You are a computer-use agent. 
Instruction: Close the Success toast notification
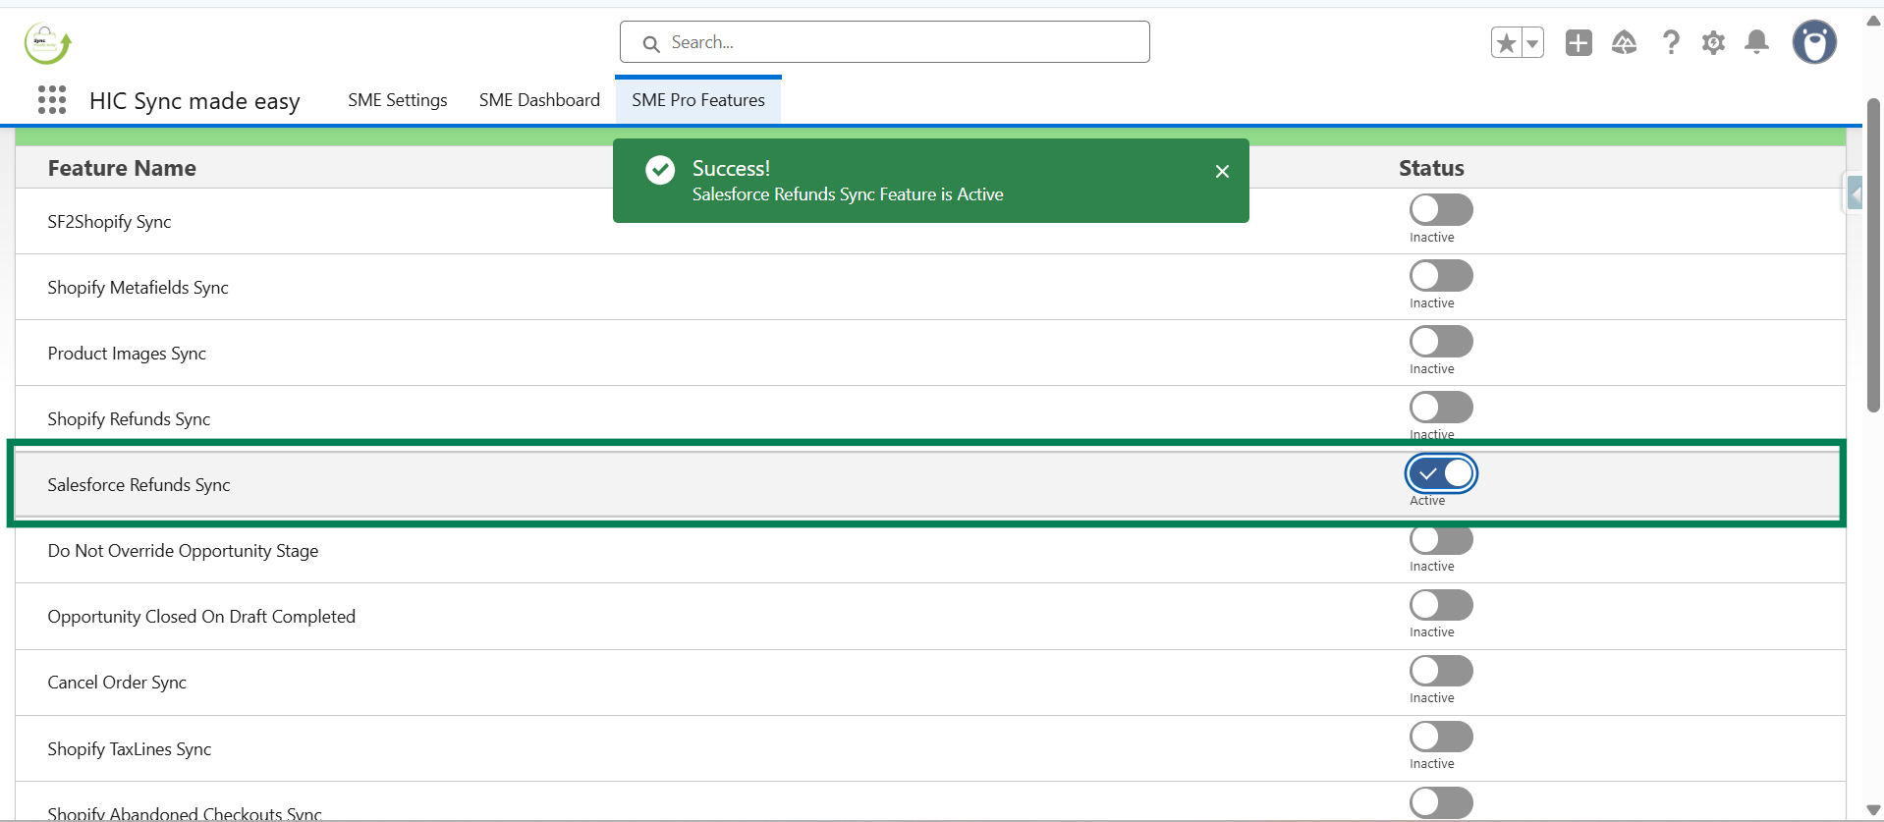[x=1222, y=172]
